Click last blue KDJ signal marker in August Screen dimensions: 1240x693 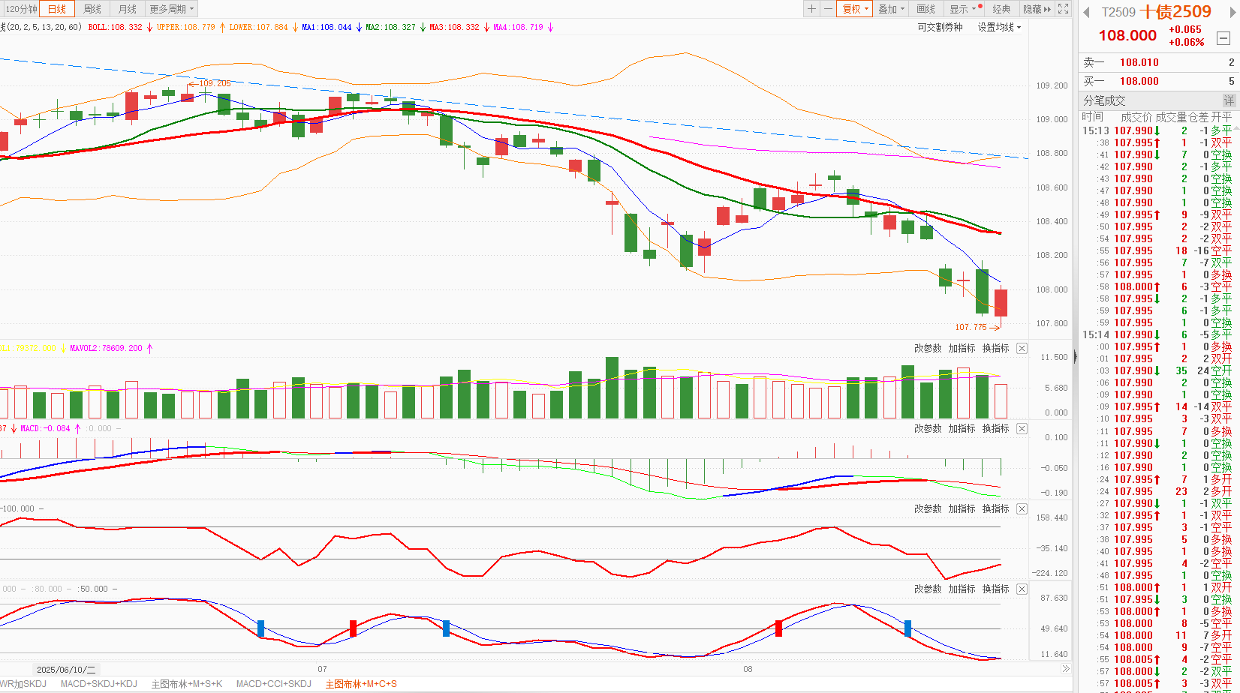click(907, 628)
